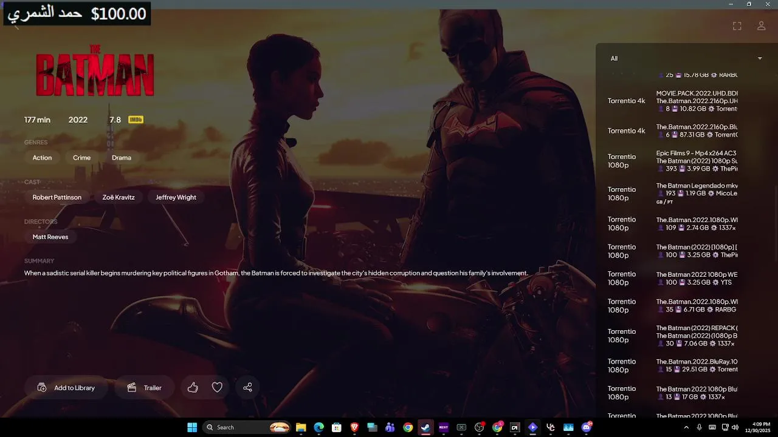The height and width of the screenshot is (437, 778).
Task: Switch to Stremio taskbar icon
Action: click(x=532, y=427)
